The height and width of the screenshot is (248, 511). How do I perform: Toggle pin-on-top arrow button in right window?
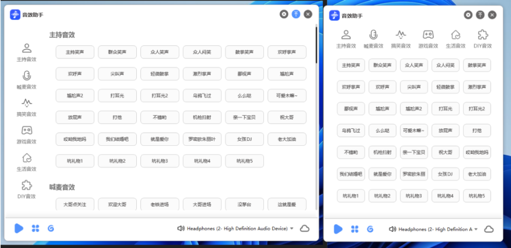click(480, 15)
